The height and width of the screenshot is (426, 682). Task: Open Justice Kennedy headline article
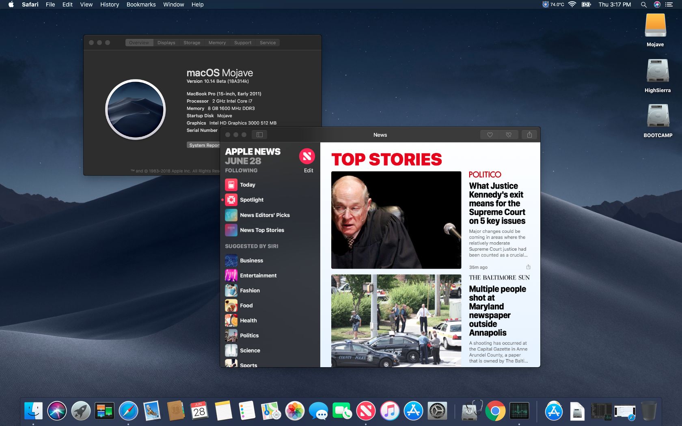point(497,203)
